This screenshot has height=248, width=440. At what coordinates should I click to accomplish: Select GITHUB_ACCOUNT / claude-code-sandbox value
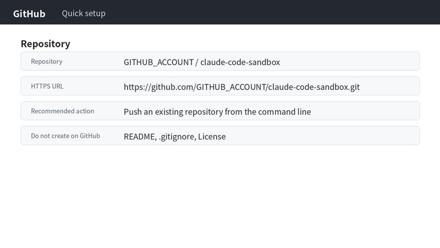tap(202, 62)
